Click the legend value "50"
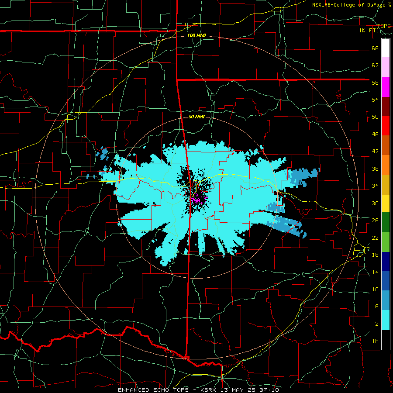Image resolution: width=393 pixels, height=393 pixels. (x=375, y=117)
